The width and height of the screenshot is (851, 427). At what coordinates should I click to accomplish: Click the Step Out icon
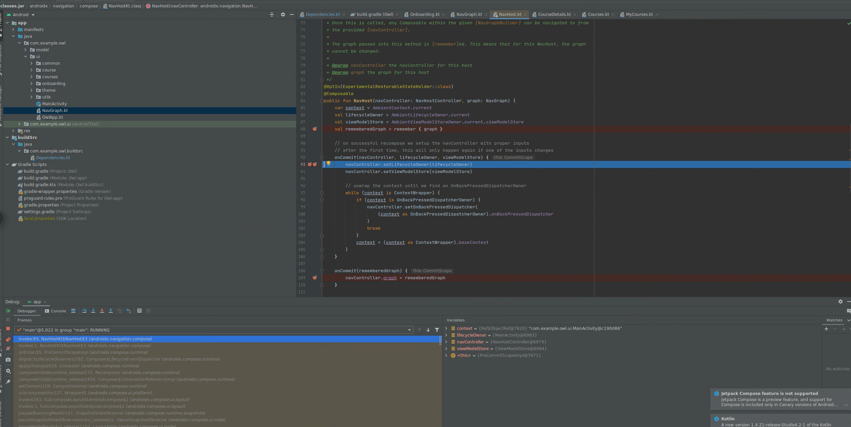(x=111, y=311)
